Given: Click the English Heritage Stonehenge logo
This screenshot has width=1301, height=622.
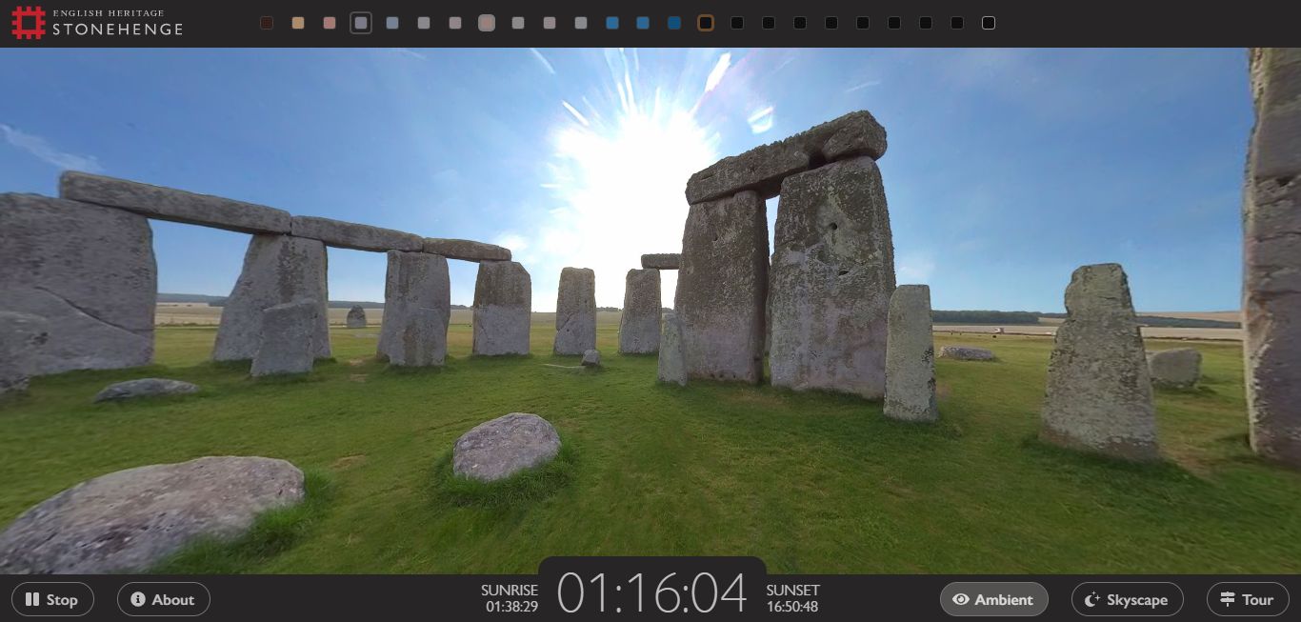Looking at the screenshot, I should [x=97, y=23].
